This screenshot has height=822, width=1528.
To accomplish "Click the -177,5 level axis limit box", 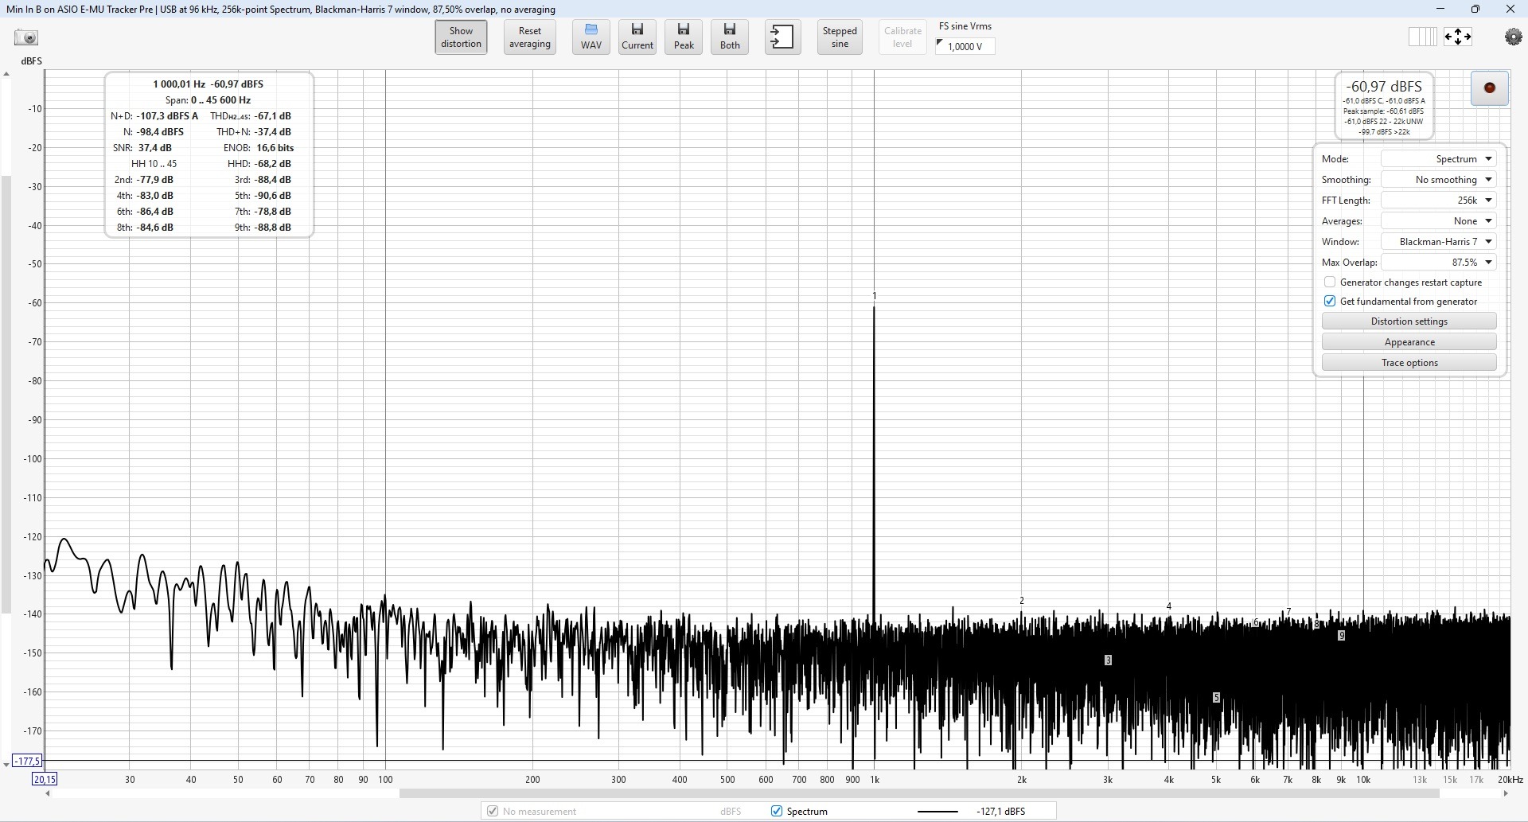I will coord(28,762).
